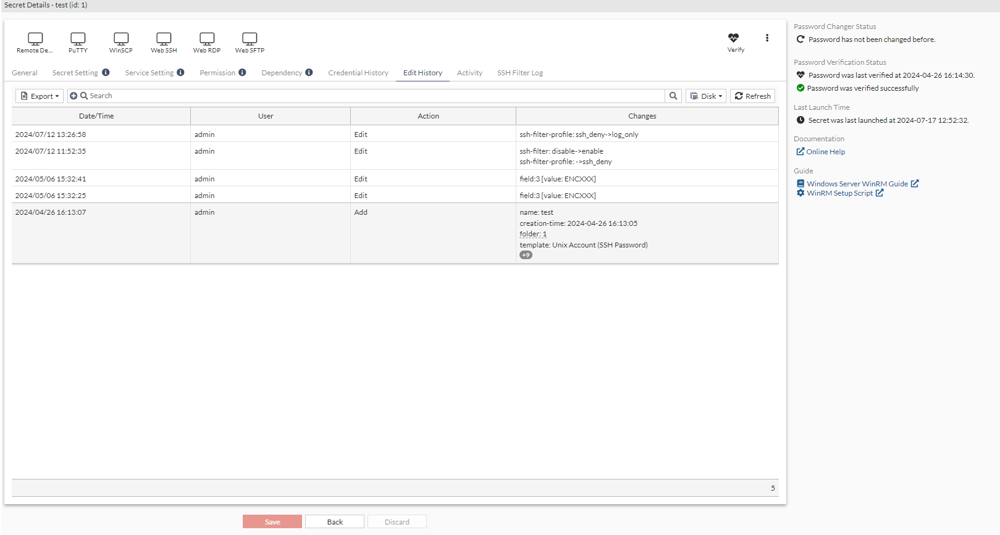Click the 'name: test' change entry
The width and height of the screenshot is (1000, 535).
click(536, 212)
